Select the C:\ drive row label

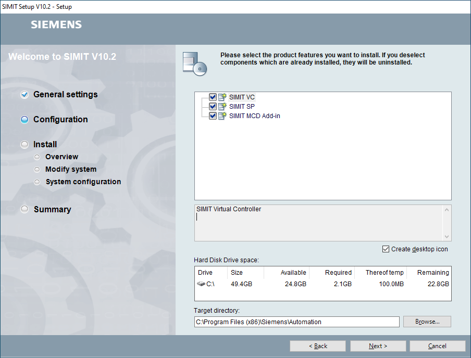[210, 284]
